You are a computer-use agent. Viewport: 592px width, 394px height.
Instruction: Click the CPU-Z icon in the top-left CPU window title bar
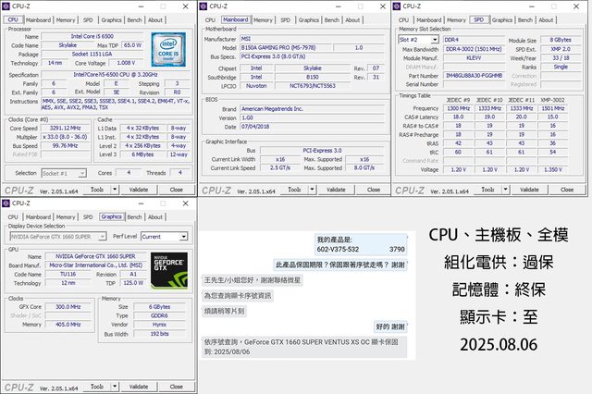tap(8, 6)
